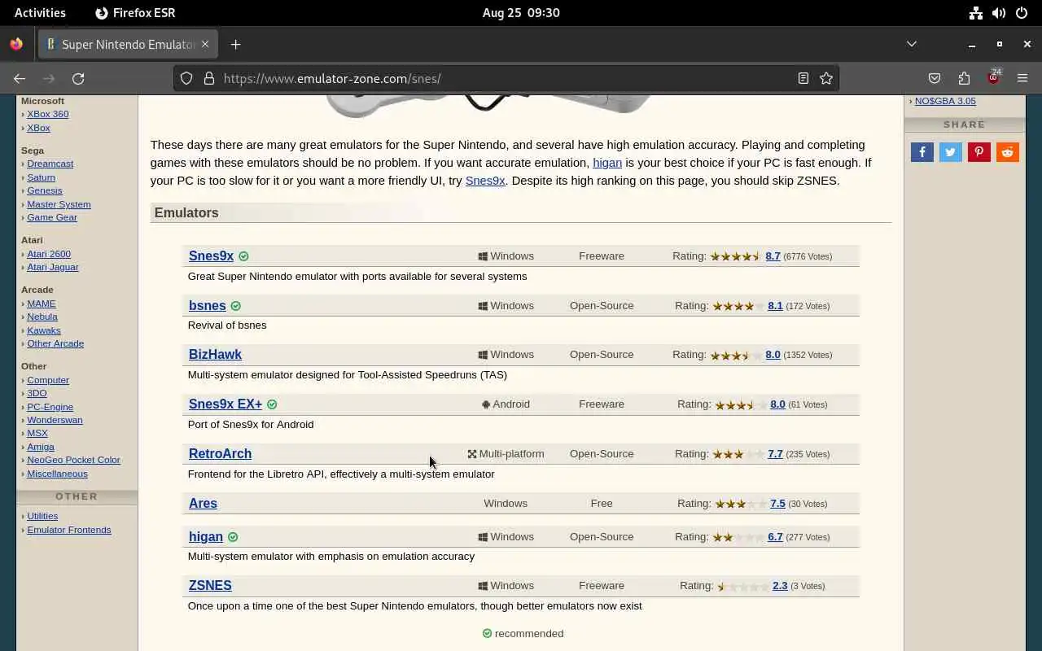Image resolution: width=1042 pixels, height=651 pixels.
Task: Open Emulator Frontends sidebar link
Action: pos(69,530)
